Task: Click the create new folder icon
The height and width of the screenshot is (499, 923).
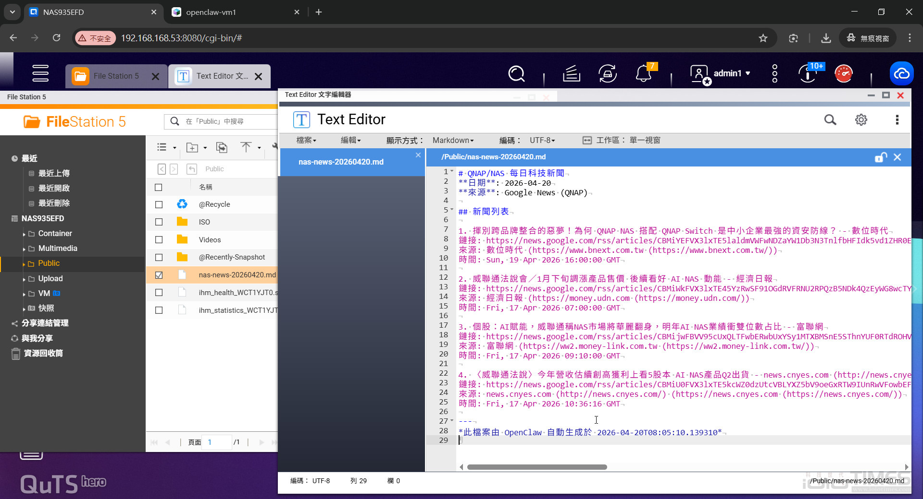Action: (x=192, y=148)
